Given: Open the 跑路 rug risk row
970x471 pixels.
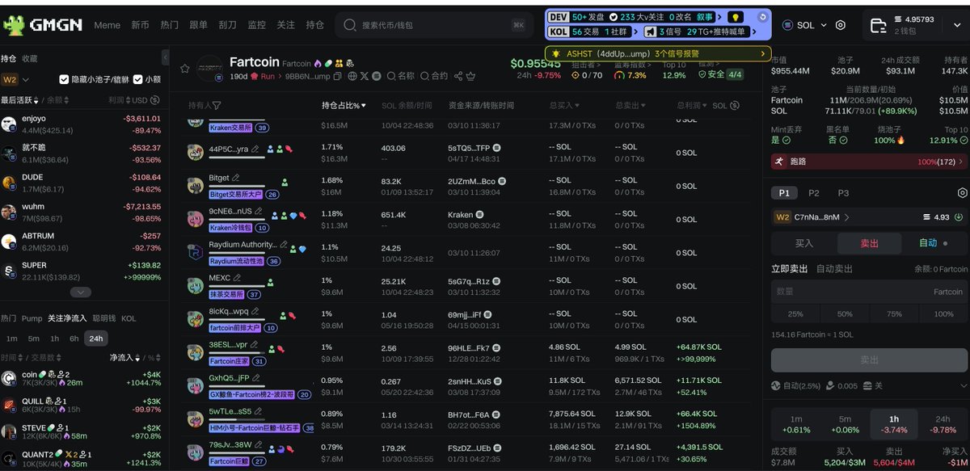Looking at the screenshot, I should click(869, 162).
